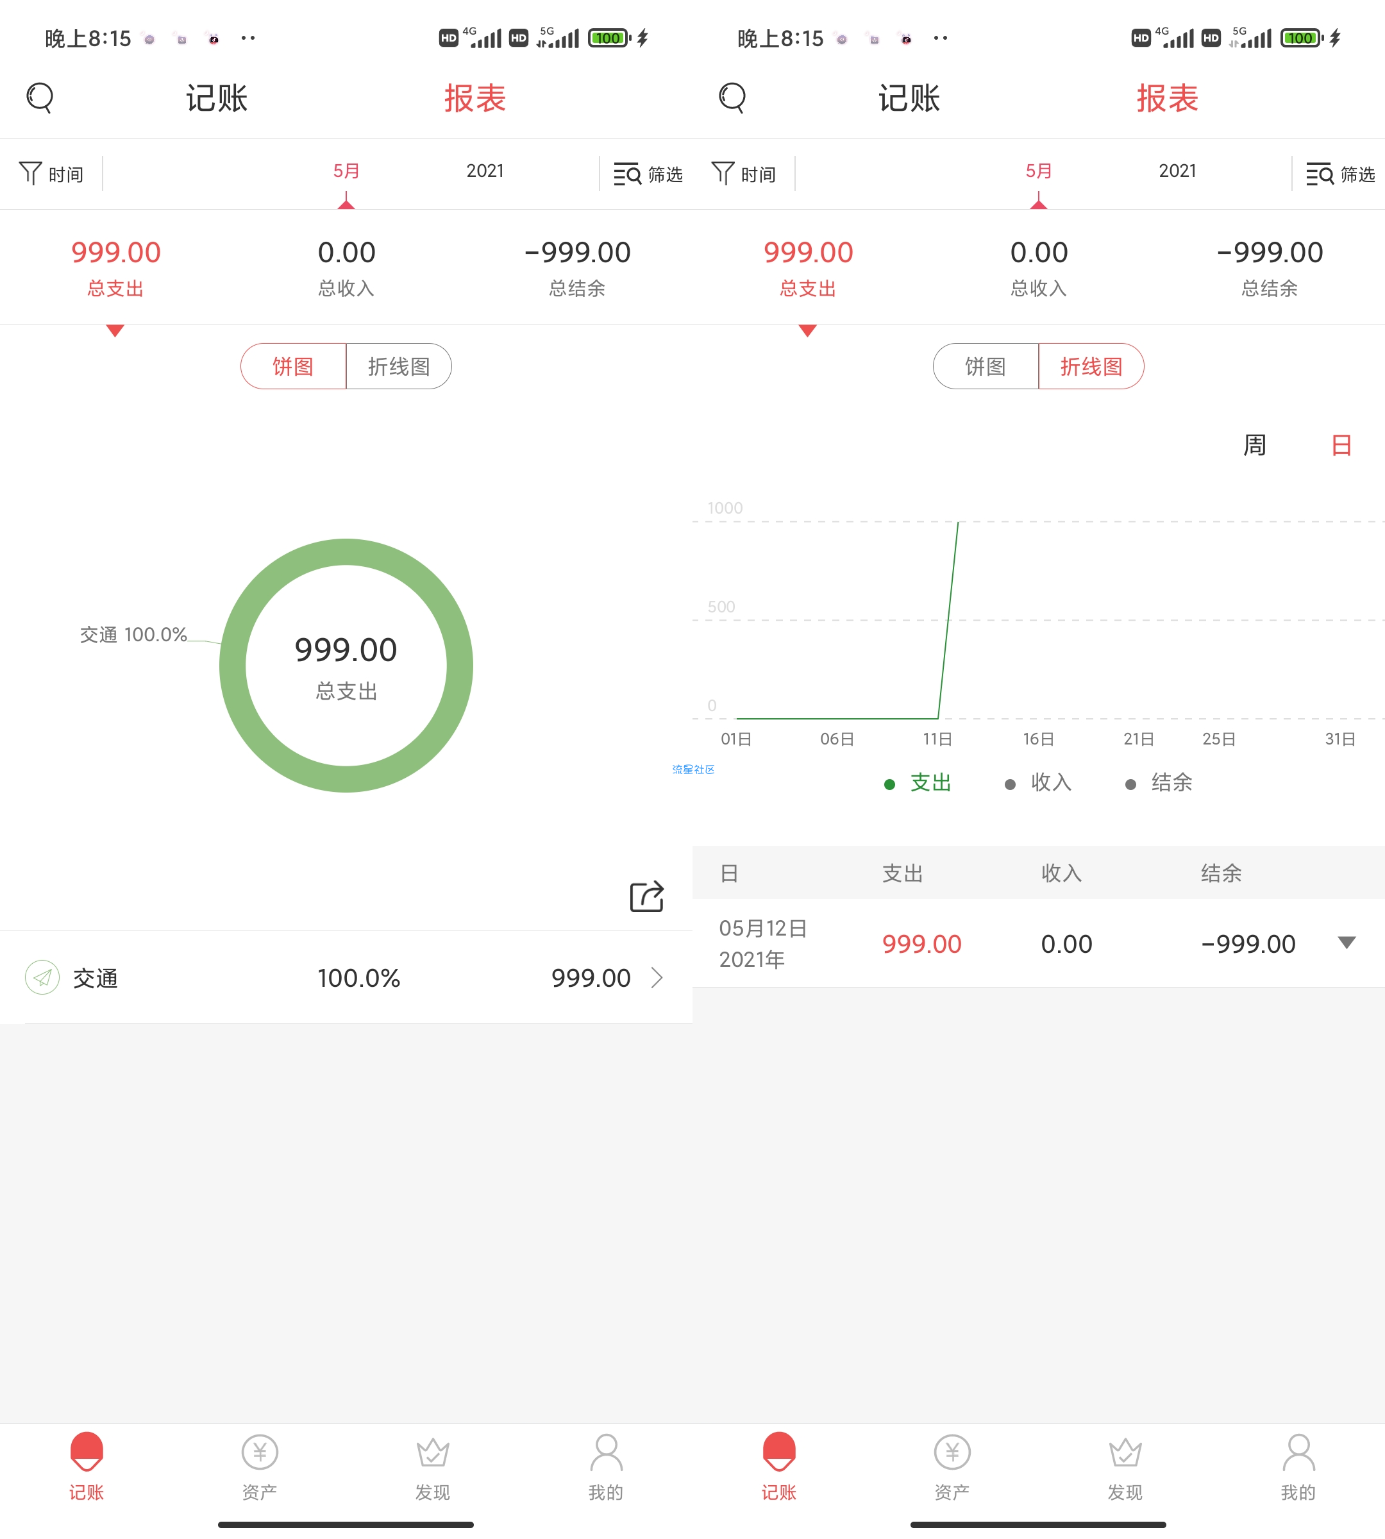Select 饼图 toggle on left screen
The width and height of the screenshot is (1385, 1539).
click(x=294, y=366)
